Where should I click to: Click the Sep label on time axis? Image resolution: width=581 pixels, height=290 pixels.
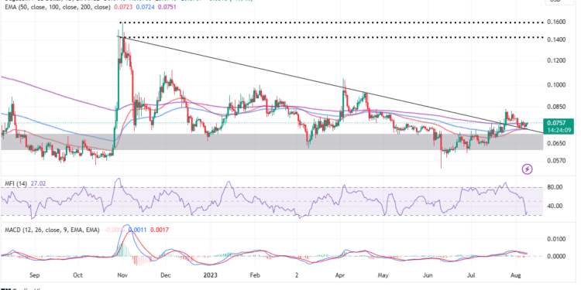tap(34, 275)
